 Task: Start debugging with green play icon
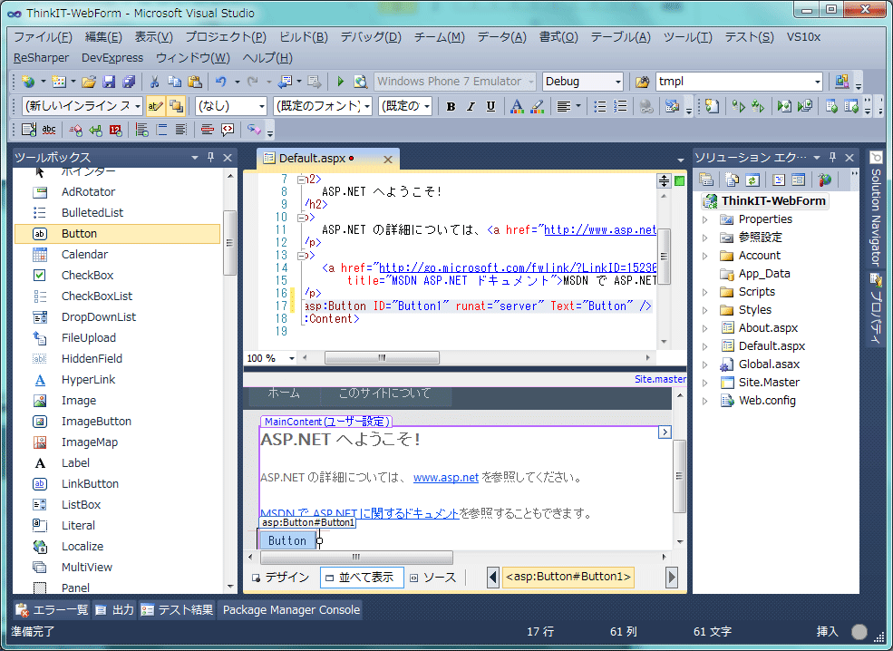[341, 82]
